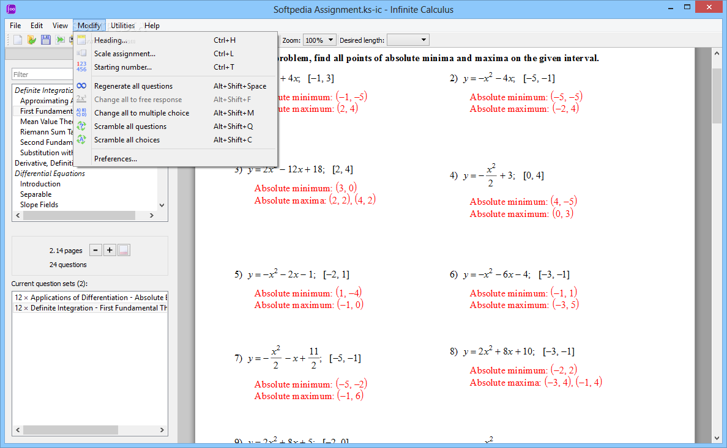
Task: Select Slope Fields topic in list
Action: pyautogui.click(x=39, y=205)
